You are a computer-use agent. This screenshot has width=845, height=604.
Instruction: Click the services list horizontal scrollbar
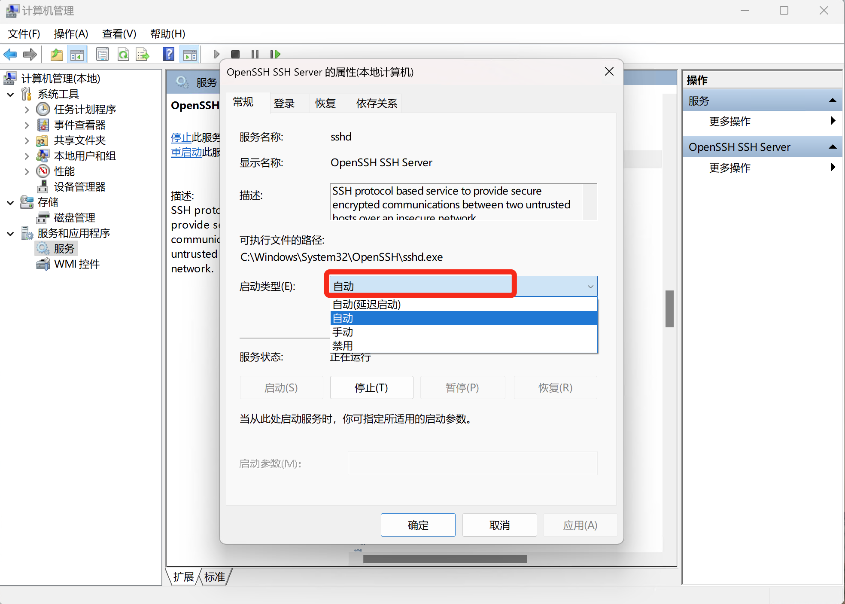445,559
